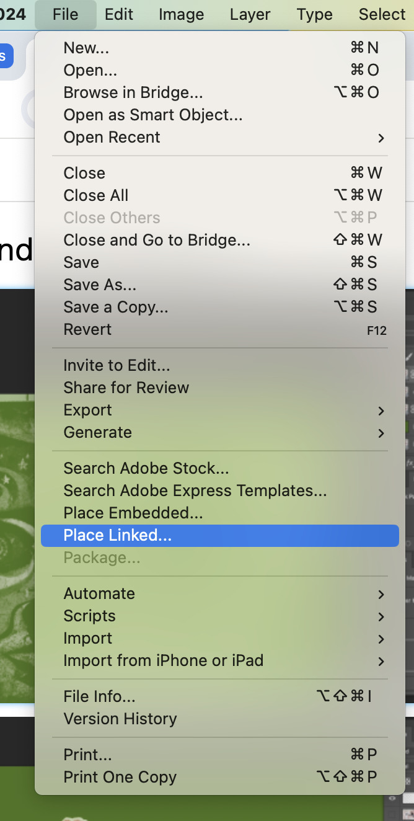Image resolution: width=414 pixels, height=821 pixels.
Task: Open the Edit menu
Action: click(x=119, y=14)
